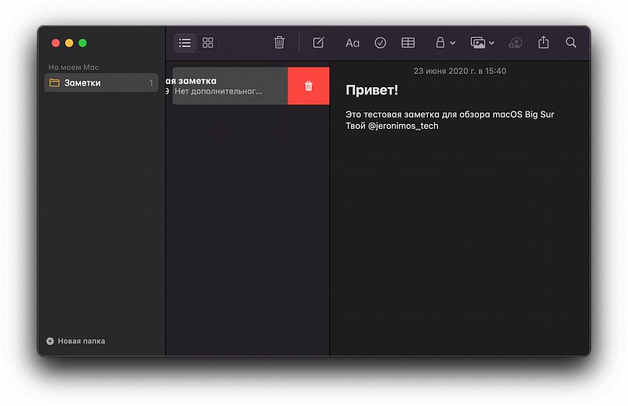Screen dimensions: 628x406
Task: Click the 23 июня 2020 date stamp
Action: pos(459,71)
